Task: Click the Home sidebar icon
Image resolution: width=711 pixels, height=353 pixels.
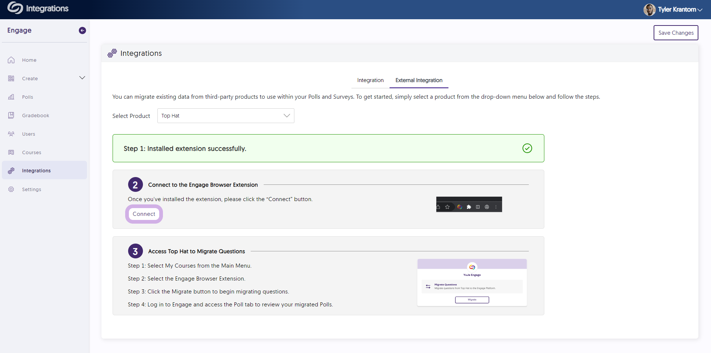Action: (x=11, y=60)
